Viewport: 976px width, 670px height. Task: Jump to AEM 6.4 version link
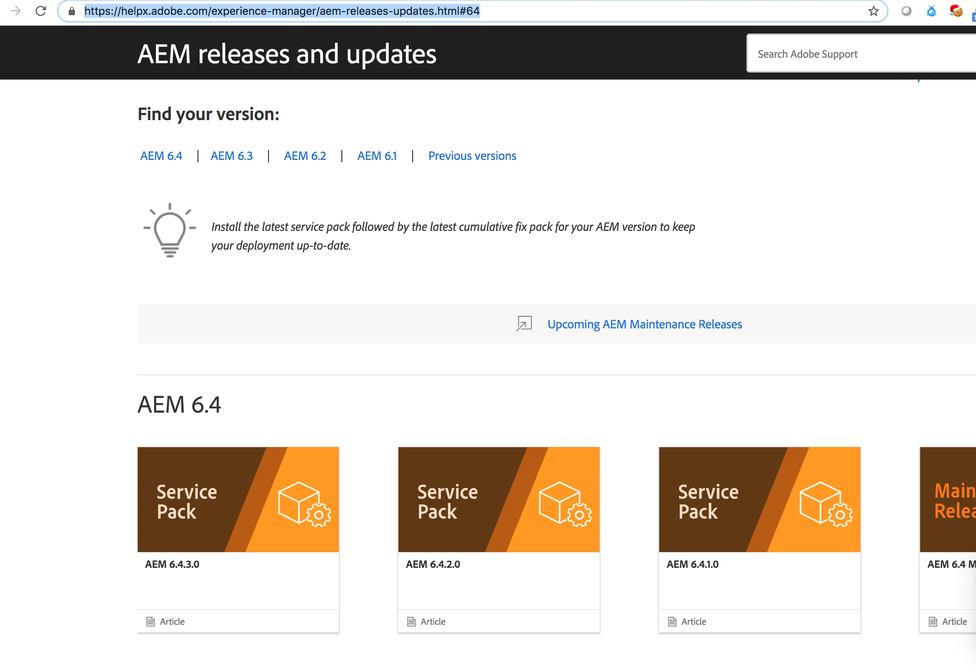[x=161, y=156]
